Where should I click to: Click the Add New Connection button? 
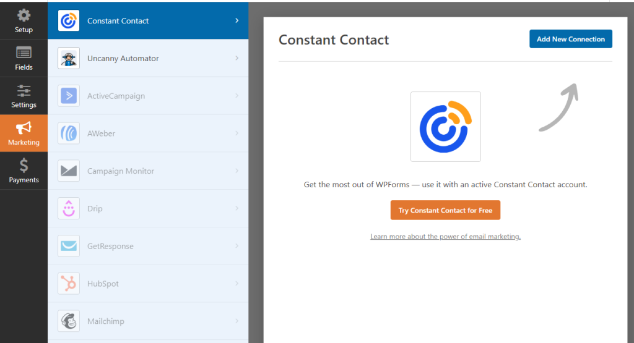(x=570, y=39)
